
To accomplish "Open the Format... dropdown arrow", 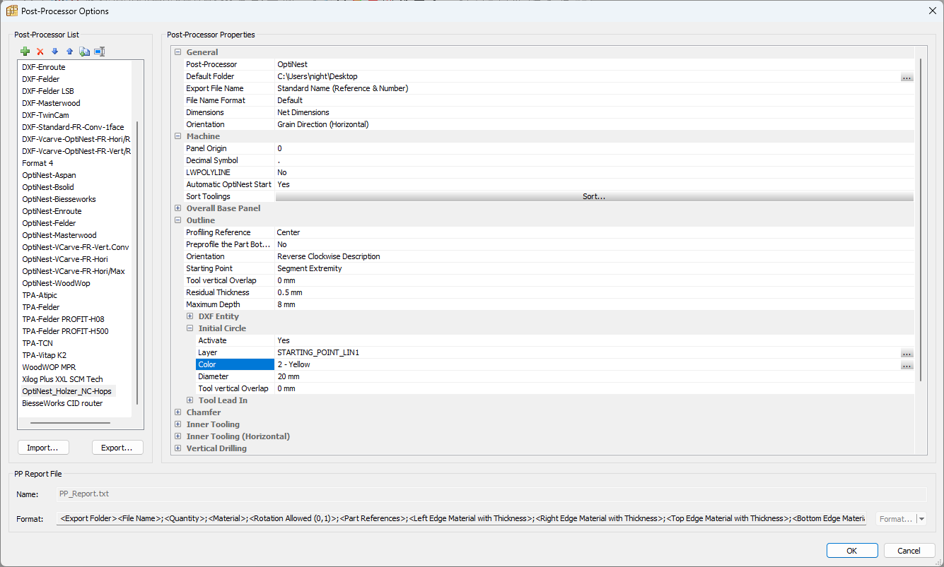I will [x=921, y=519].
